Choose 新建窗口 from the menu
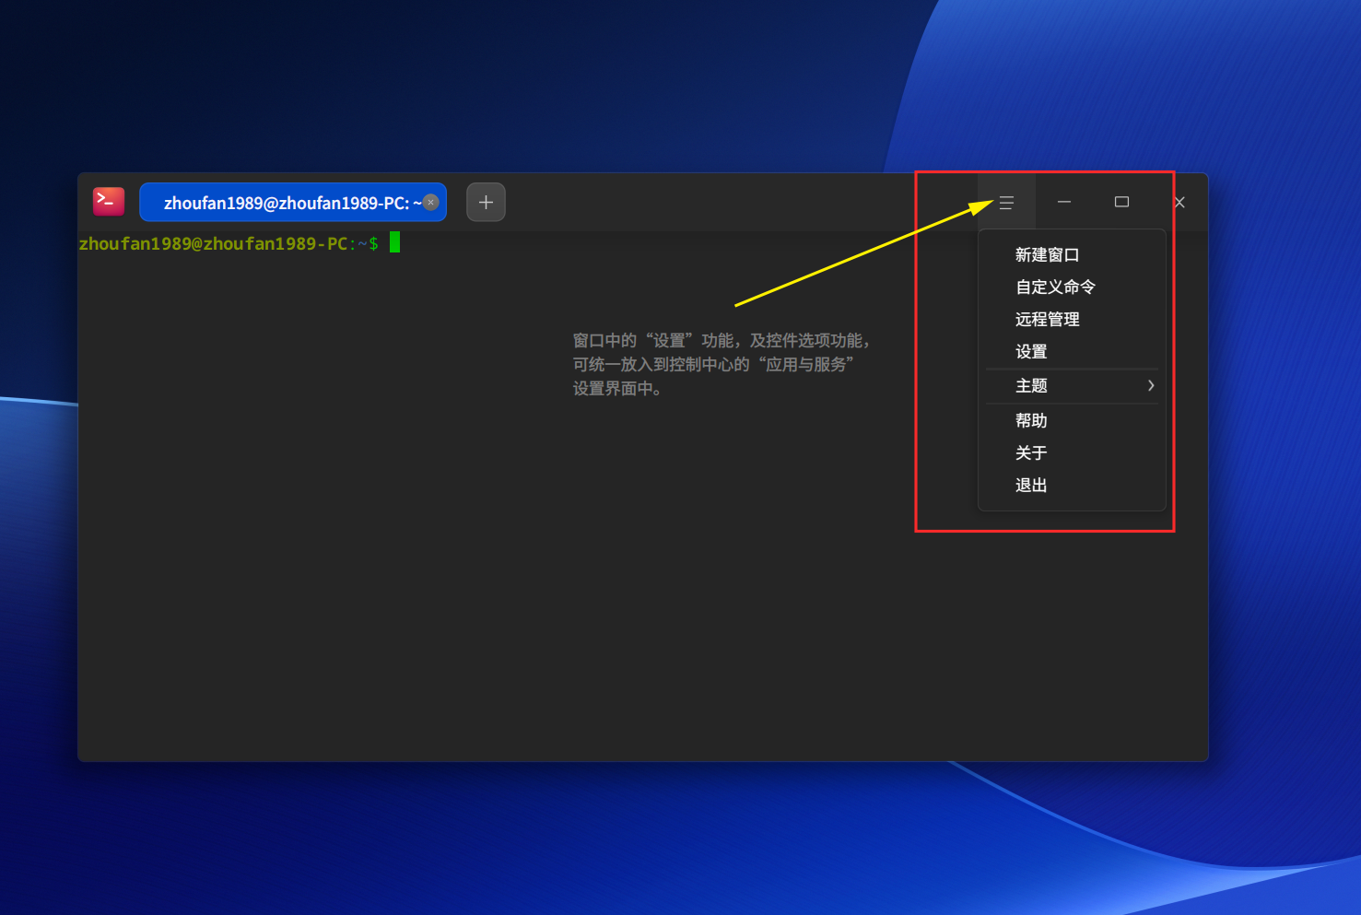 (x=1072, y=254)
